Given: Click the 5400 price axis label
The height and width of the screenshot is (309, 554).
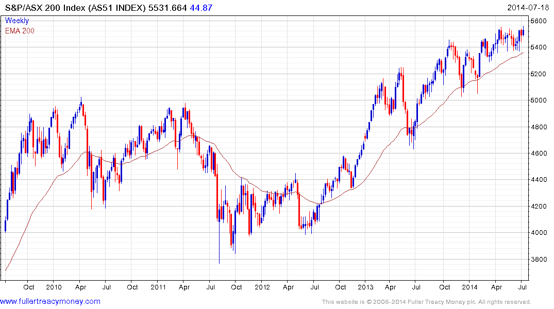Looking at the screenshot, I should pos(539,47).
